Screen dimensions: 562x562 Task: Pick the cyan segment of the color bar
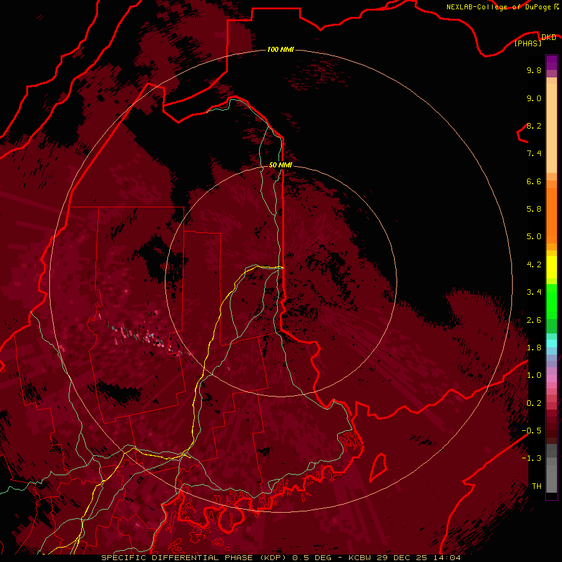pyautogui.click(x=551, y=343)
